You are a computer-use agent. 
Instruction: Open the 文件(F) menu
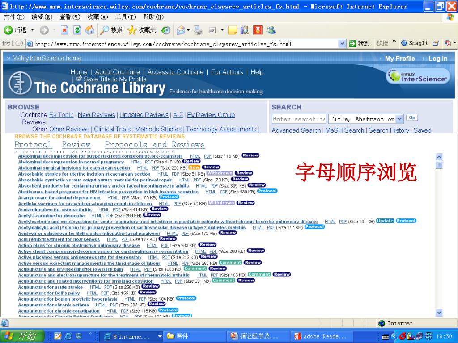tap(14, 17)
